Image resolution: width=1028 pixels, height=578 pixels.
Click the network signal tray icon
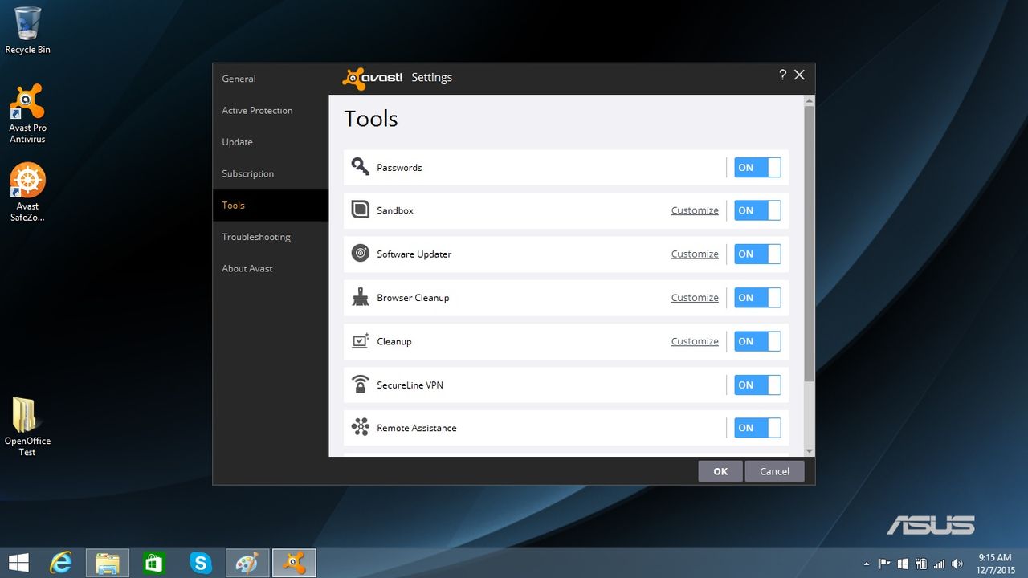tap(940, 564)
